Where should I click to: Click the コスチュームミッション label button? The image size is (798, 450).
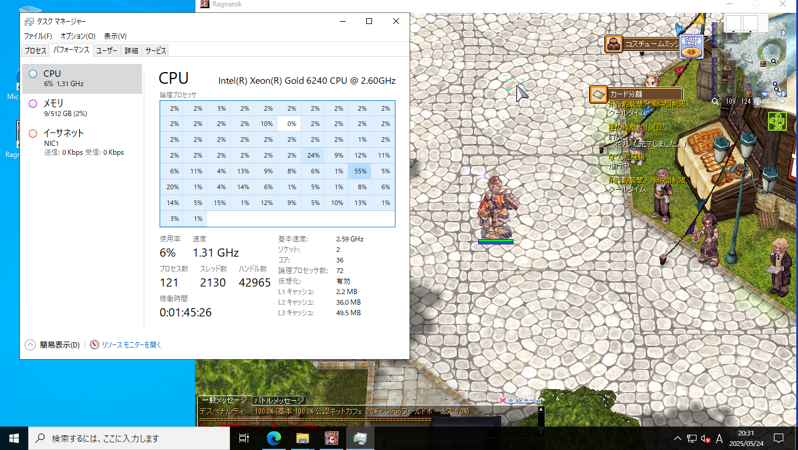point(651,44)
